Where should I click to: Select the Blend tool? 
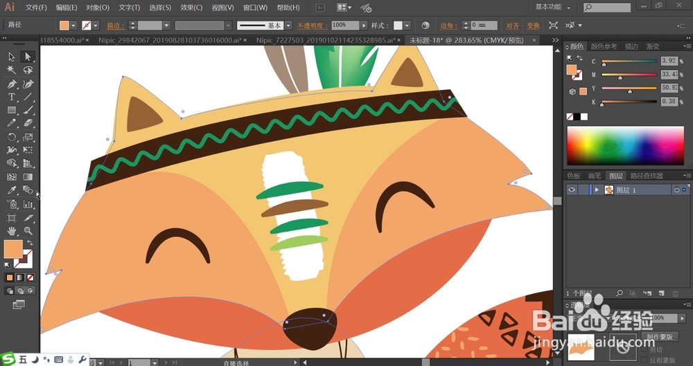point(28,190)
